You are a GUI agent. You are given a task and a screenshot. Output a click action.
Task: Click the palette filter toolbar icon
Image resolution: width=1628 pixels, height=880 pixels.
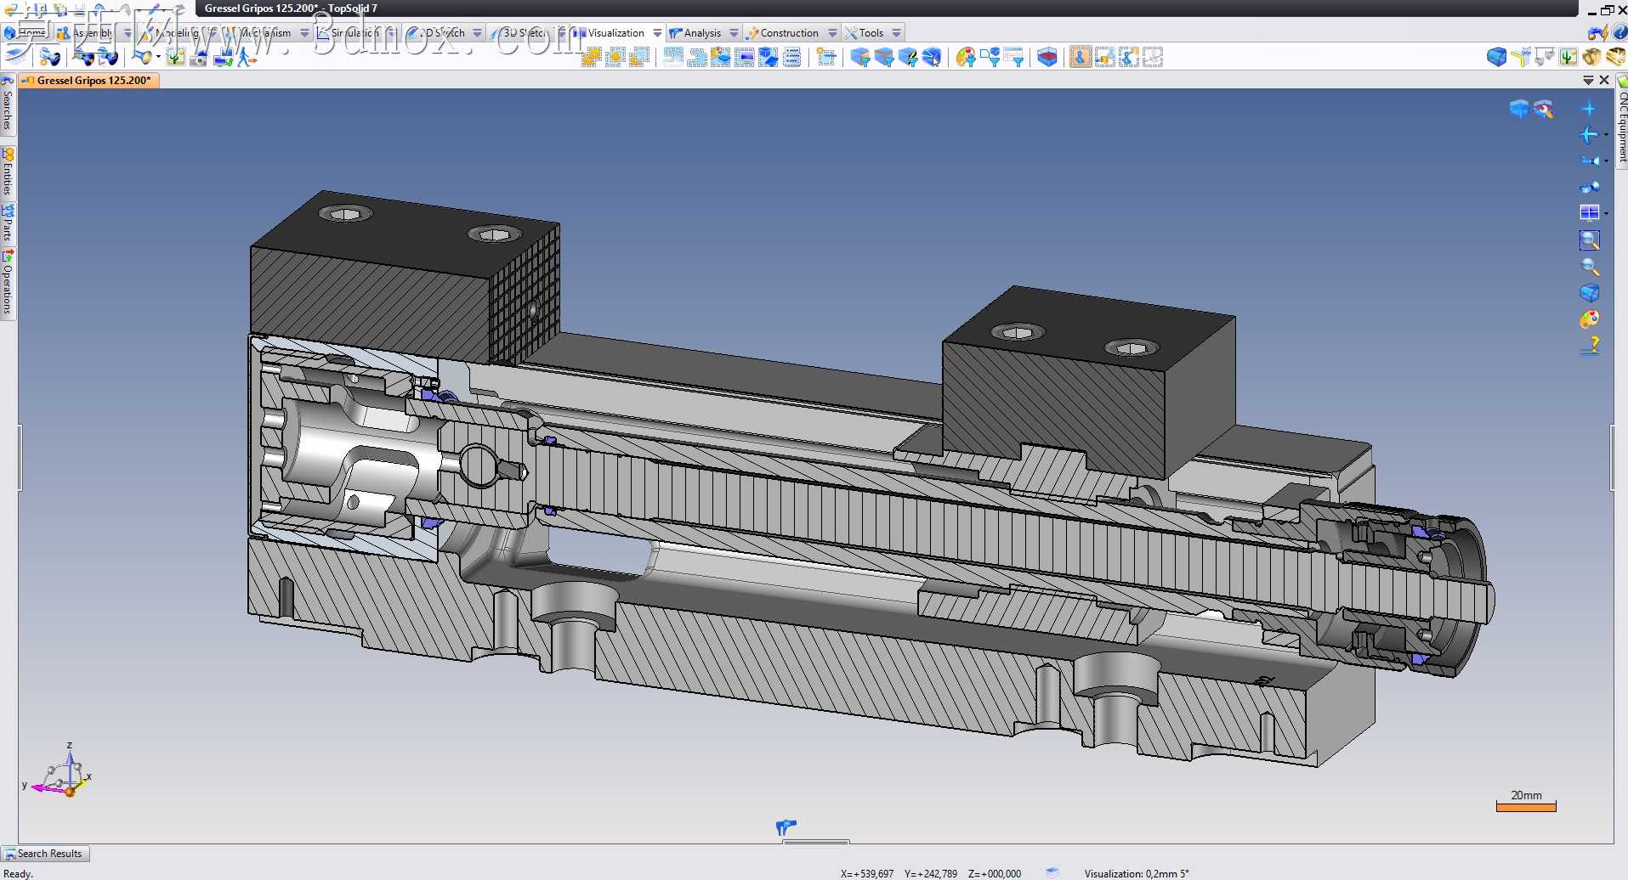966,57
